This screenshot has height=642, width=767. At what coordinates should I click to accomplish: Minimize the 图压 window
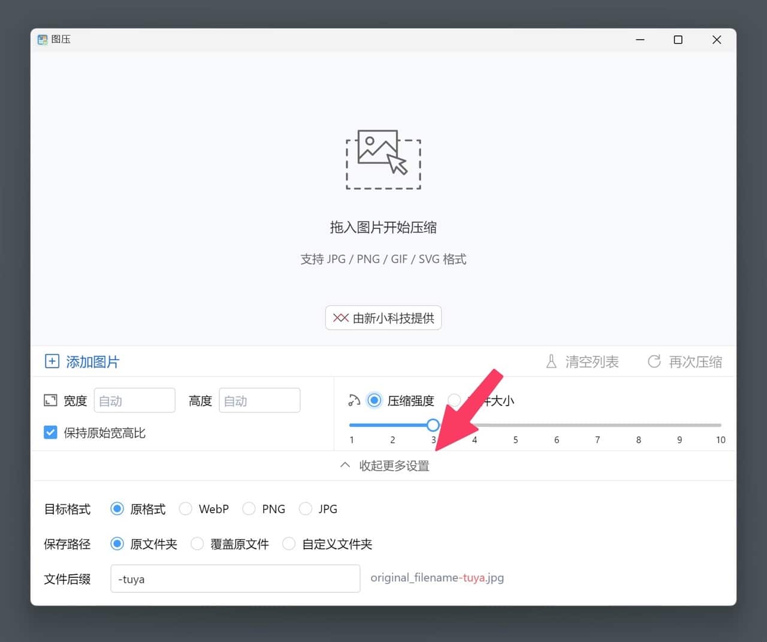(x=640, y=40)
